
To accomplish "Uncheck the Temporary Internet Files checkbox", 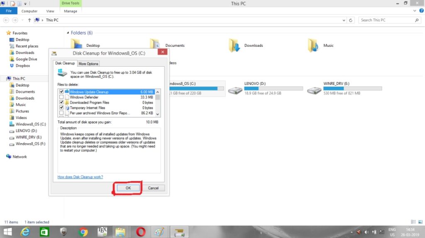I will point(61,108).
